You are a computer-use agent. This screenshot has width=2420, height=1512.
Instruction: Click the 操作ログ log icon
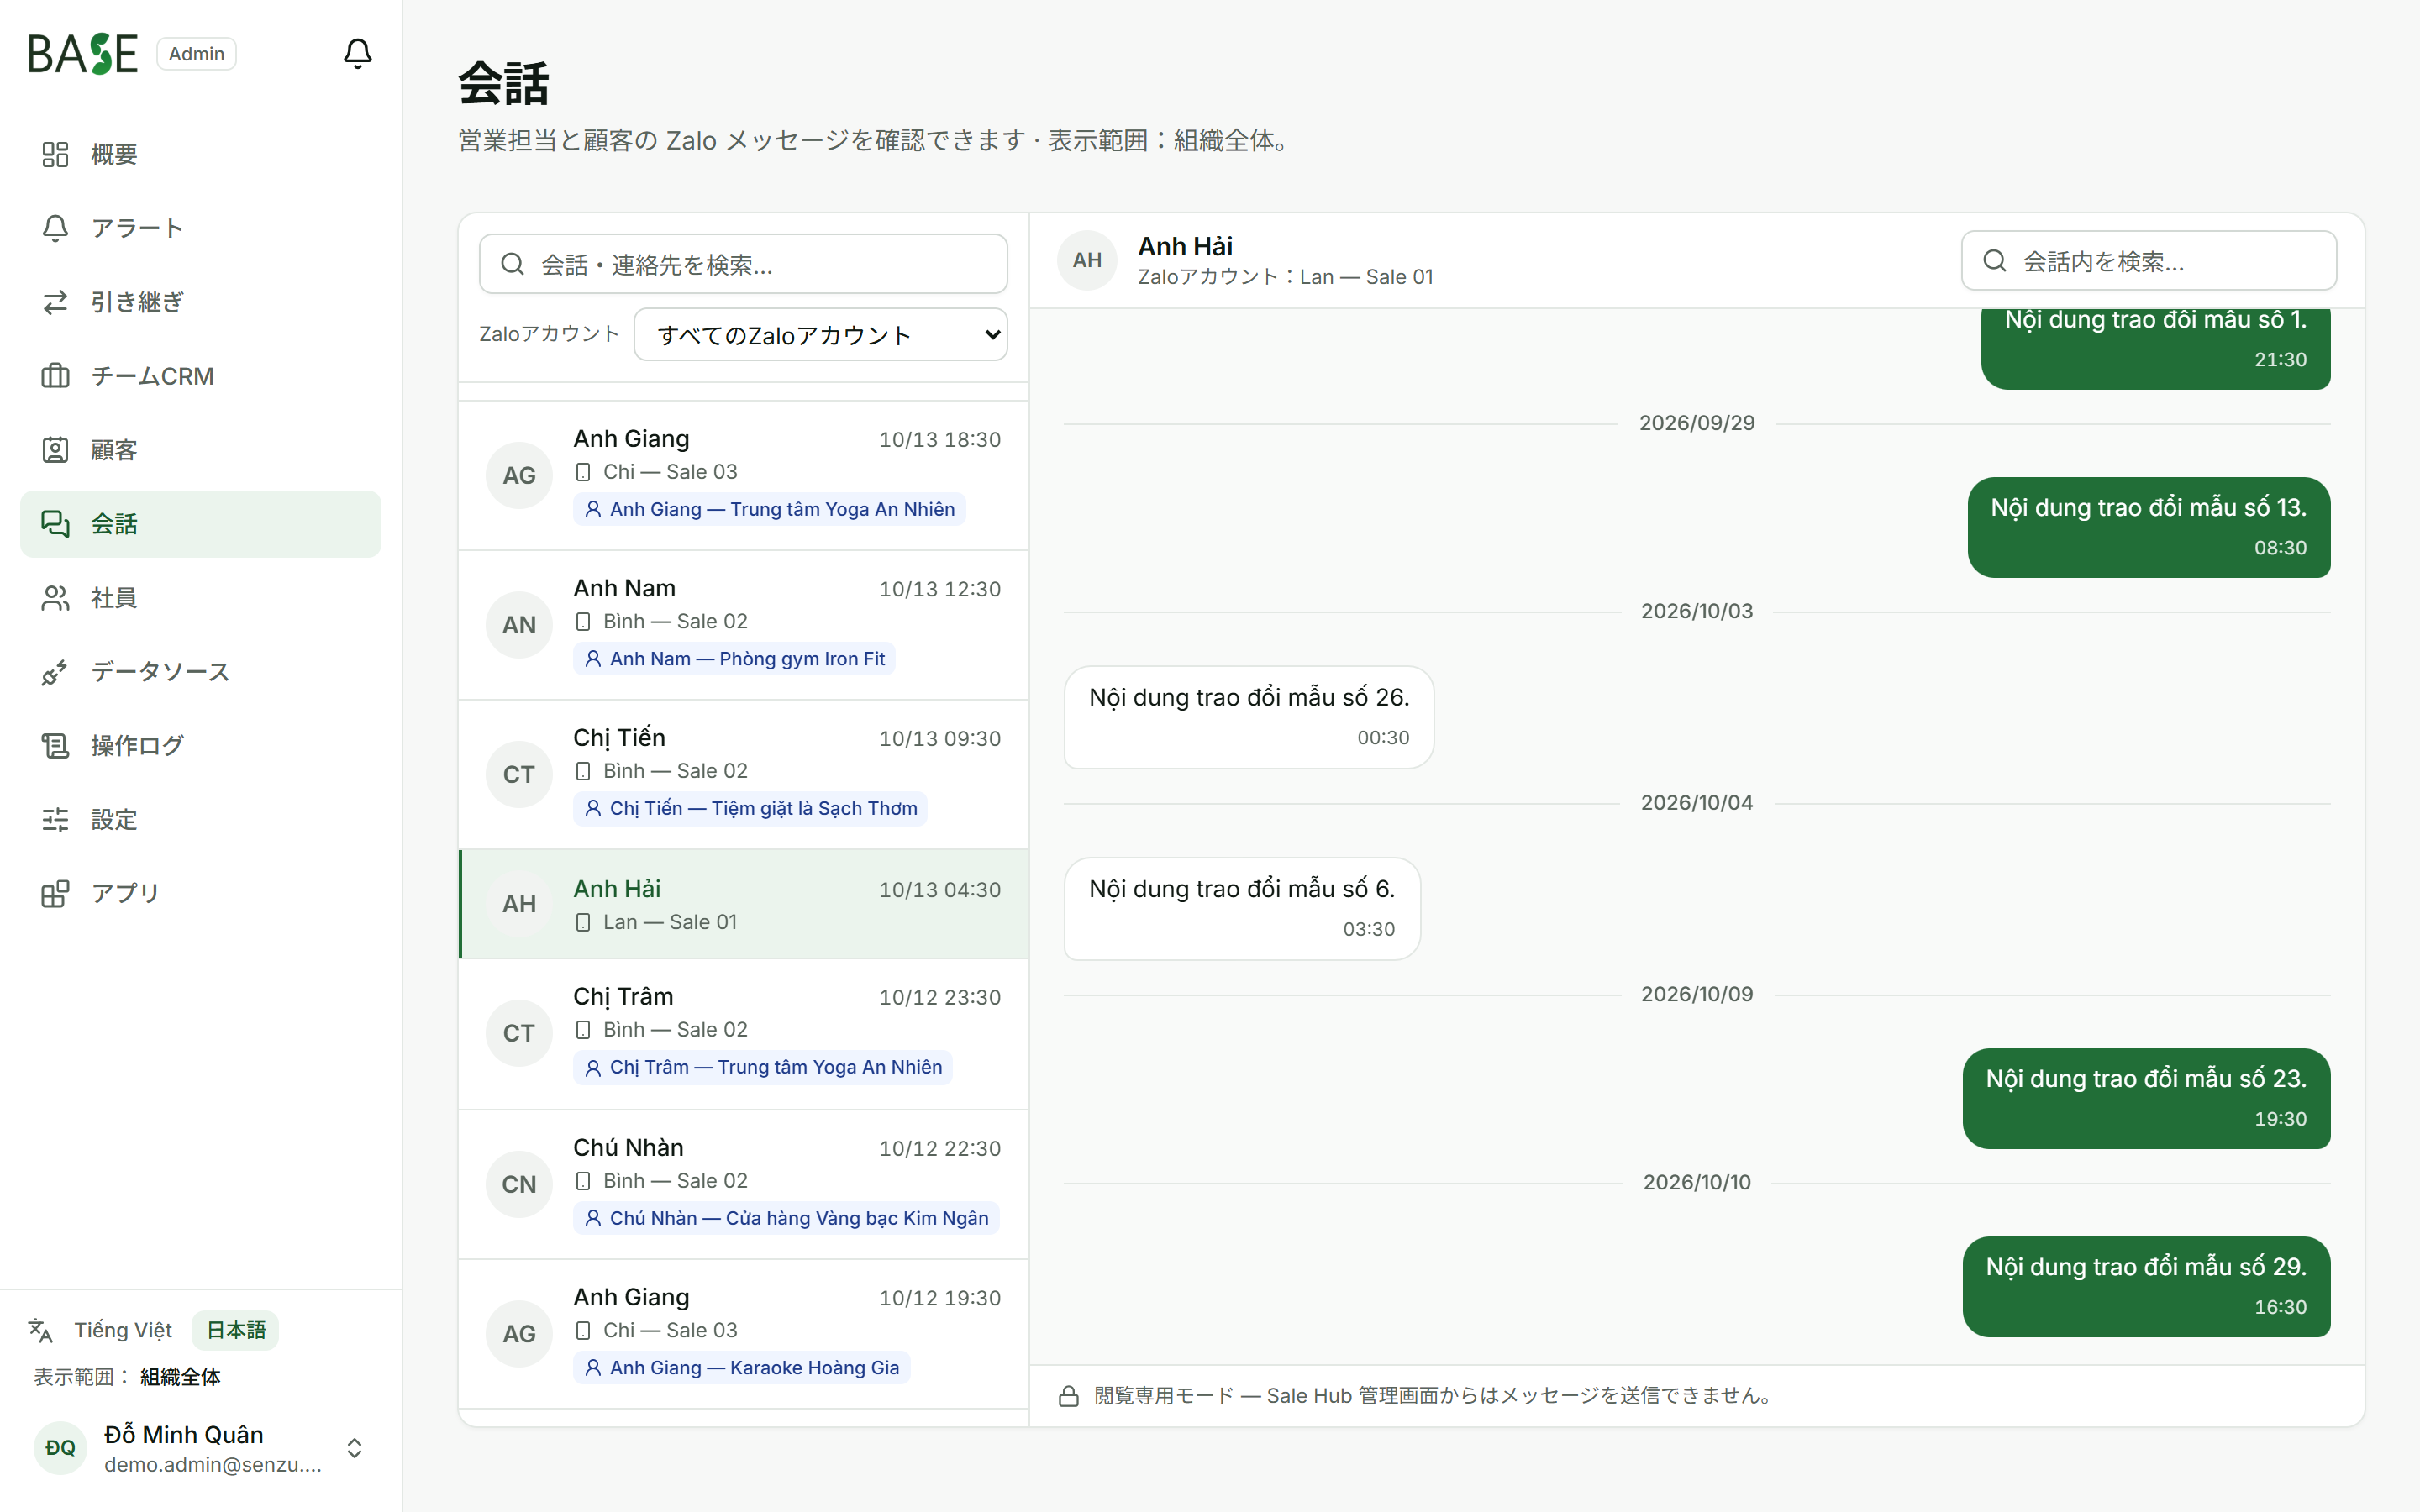coord(55,746)
